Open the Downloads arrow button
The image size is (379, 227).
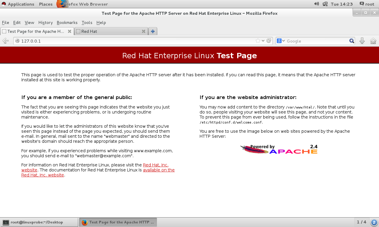point(362,41)
